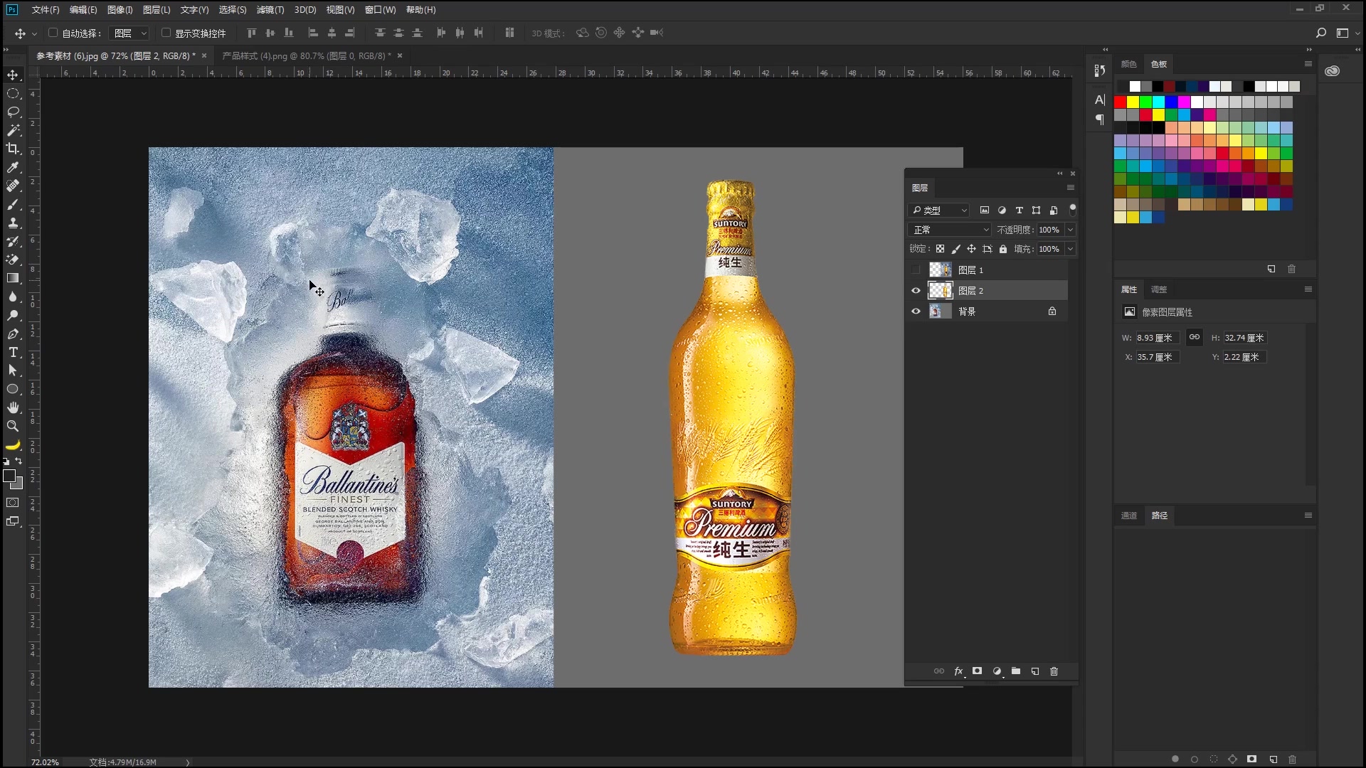Viewport: 1366px width, 768px height.
Task: Select the Zoom tool in toolbar
Action: pos(13,426)
